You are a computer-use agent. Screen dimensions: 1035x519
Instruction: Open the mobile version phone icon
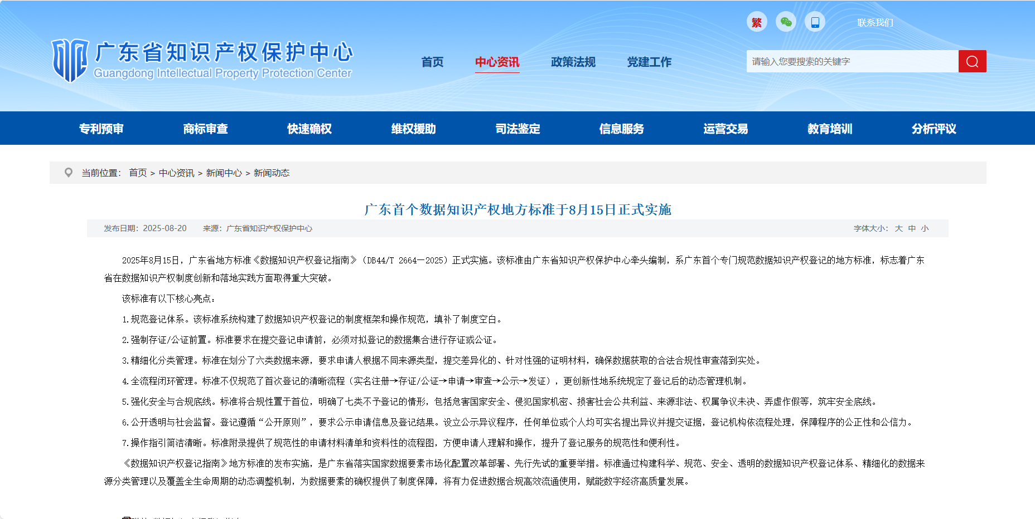click(x=815, y=22)
